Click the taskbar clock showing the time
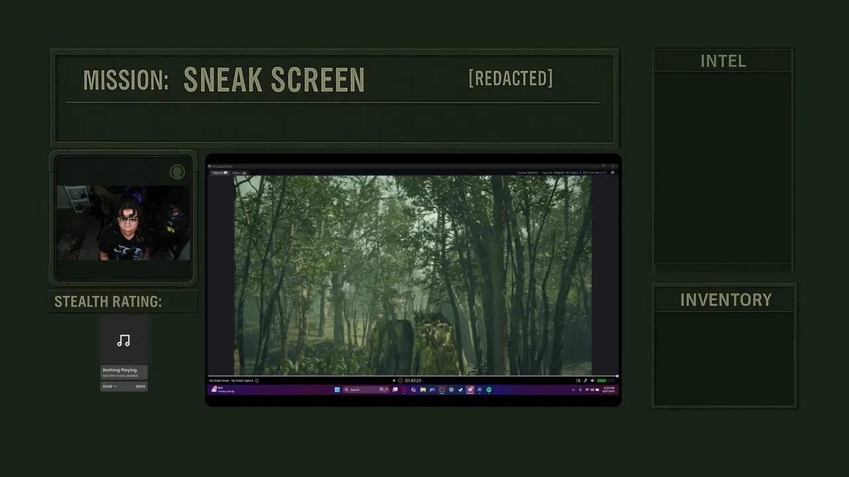 coord(610,390)
